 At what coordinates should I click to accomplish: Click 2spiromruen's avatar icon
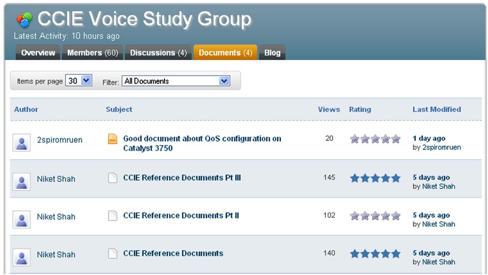tap(21, 142)
